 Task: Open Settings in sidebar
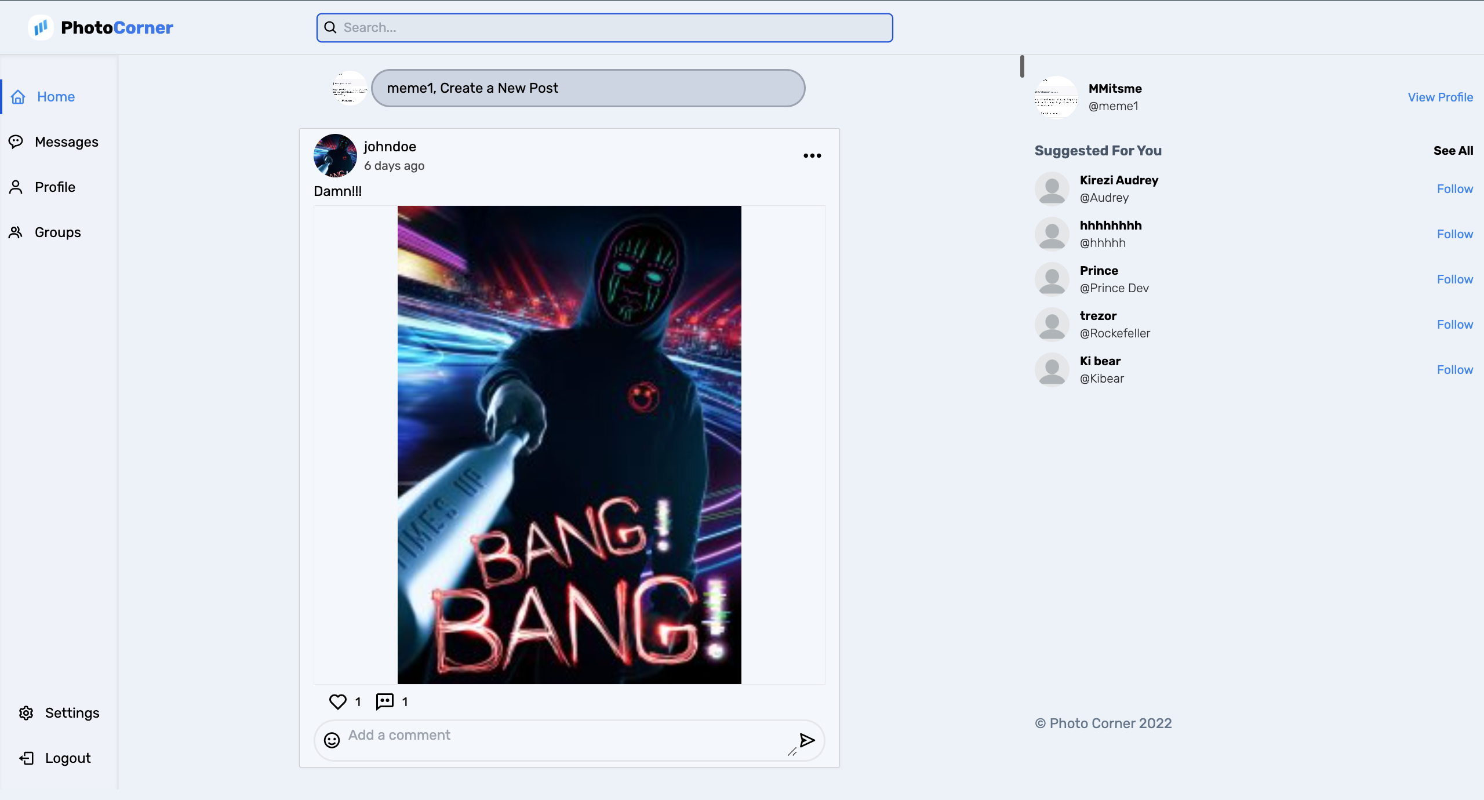[72, 712]
